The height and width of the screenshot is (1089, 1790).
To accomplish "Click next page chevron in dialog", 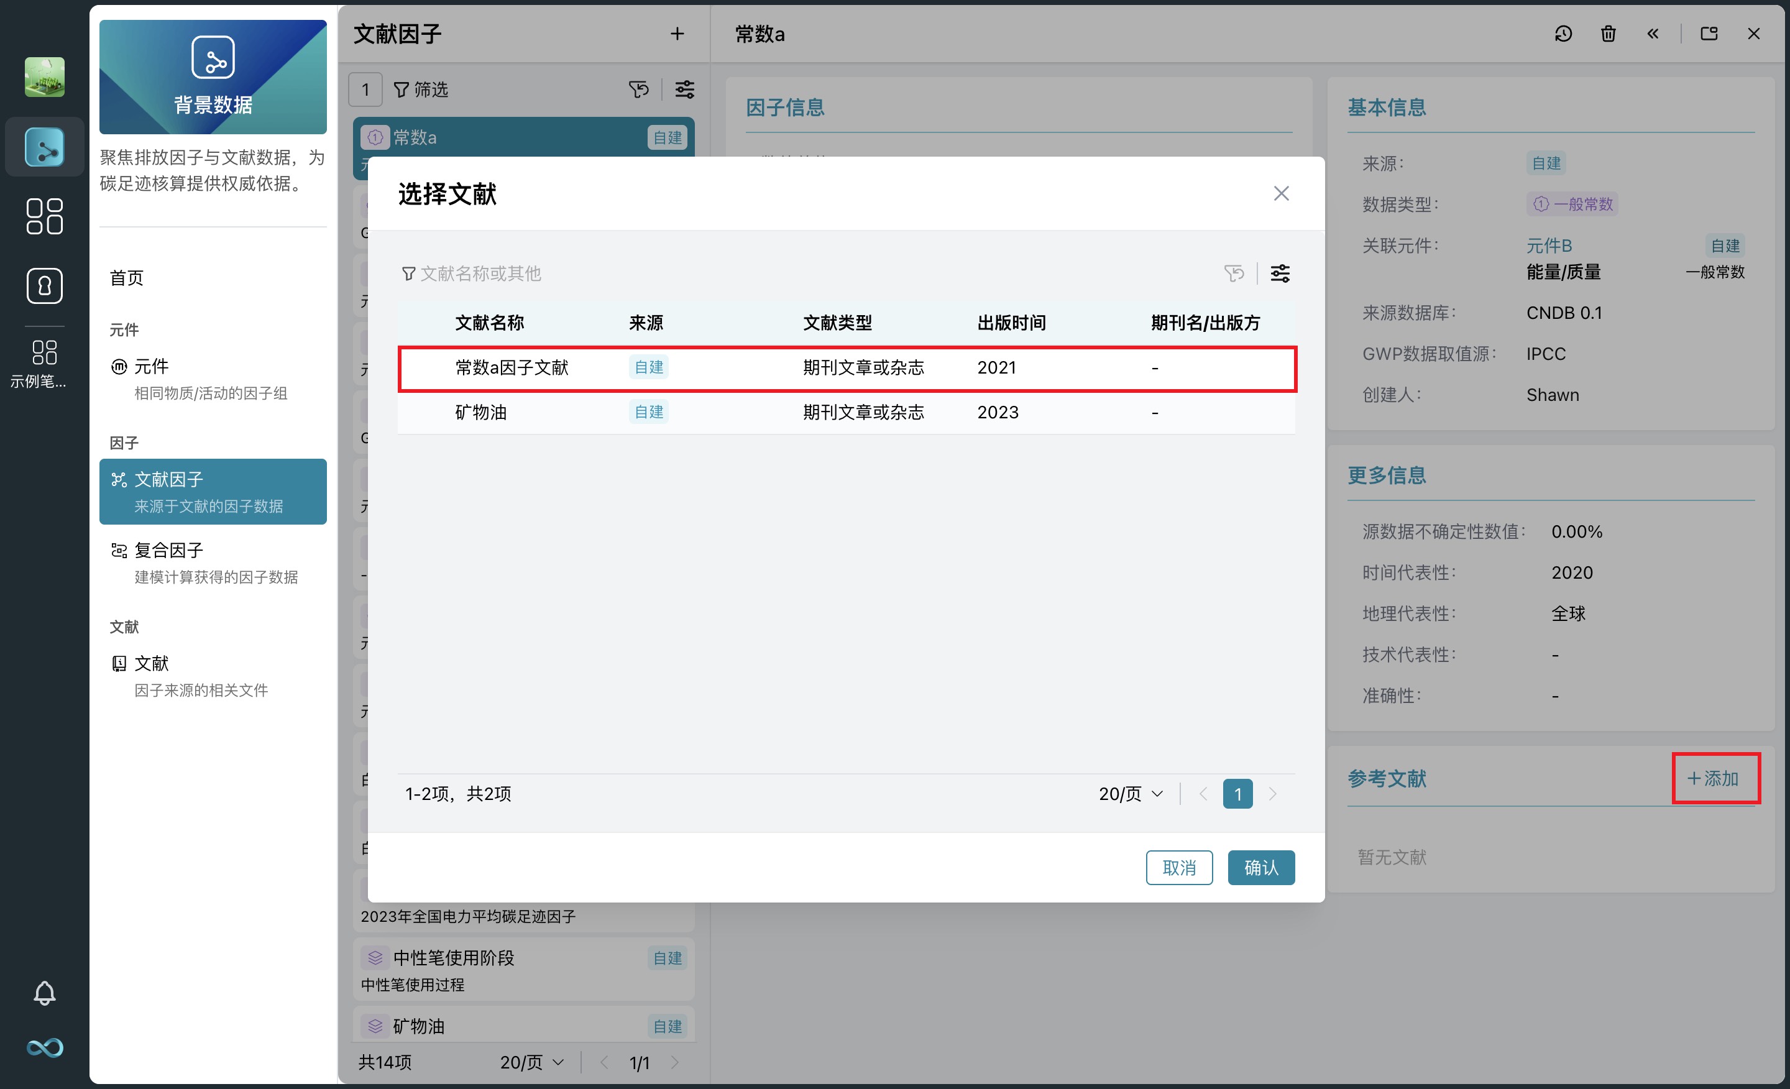I will 1272,793.
